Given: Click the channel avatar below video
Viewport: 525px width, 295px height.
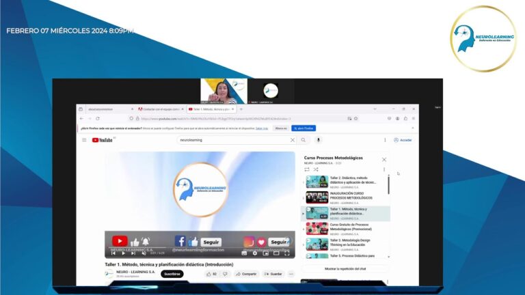Looking at the screenshot, I should [x=109, y=274].
